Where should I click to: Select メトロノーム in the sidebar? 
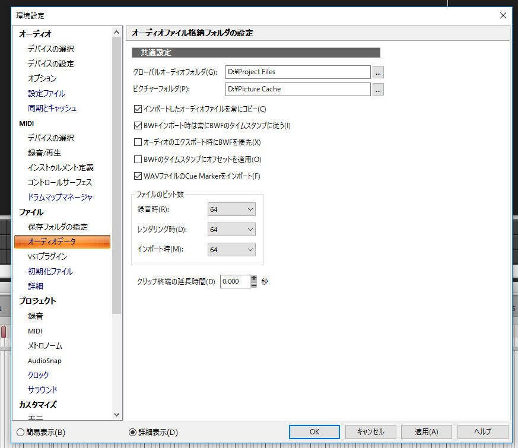point(45,345)
